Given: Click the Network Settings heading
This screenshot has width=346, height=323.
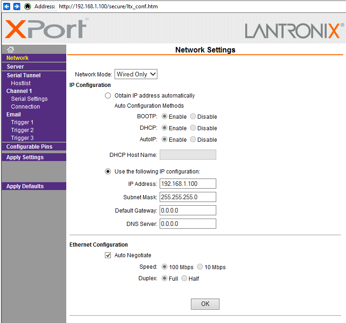Looking at the screenshot, I should click(205, 50).
